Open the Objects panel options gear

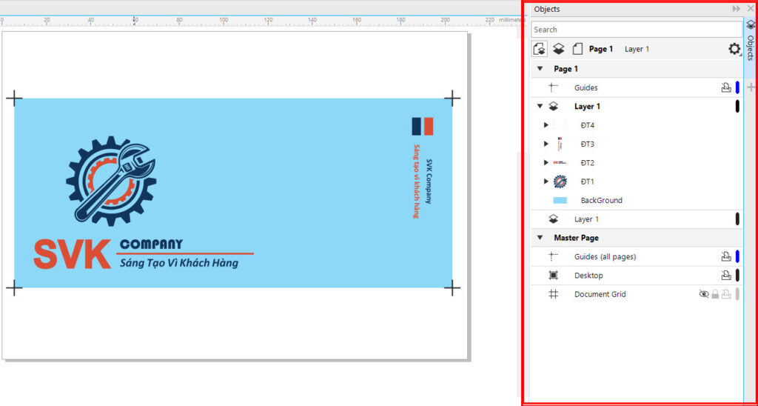[x=734, y=49]
